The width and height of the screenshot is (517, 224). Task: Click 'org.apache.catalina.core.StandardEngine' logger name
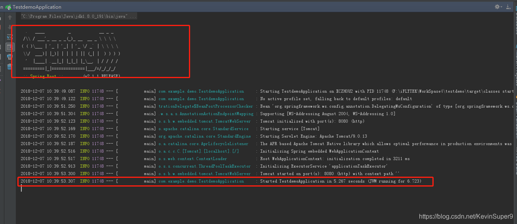(204, 136)
